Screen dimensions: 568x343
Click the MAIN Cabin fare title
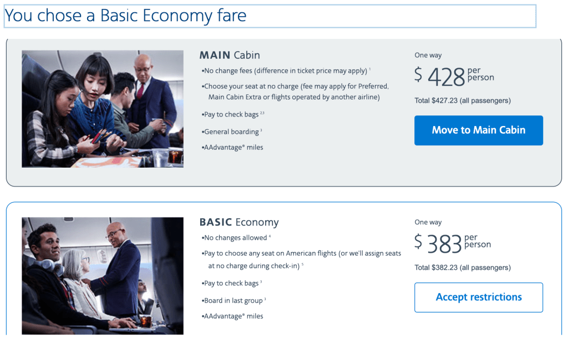pyautogui.click(x=230, y=56)
